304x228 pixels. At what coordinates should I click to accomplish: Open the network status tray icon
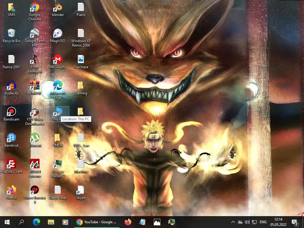[254, 222]
